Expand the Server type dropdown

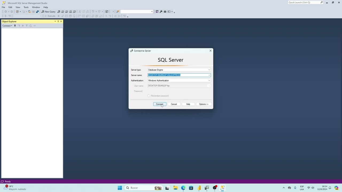click(x=209, y=70)
